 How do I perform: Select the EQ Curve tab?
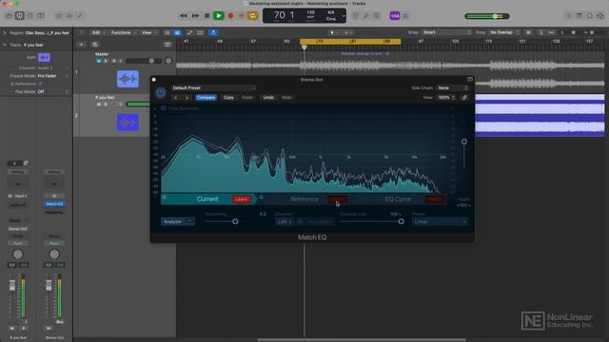[x=398, y=199]
